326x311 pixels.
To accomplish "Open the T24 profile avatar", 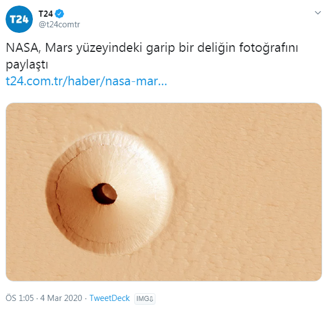I will pyautogui.click(x=19, y=19).
